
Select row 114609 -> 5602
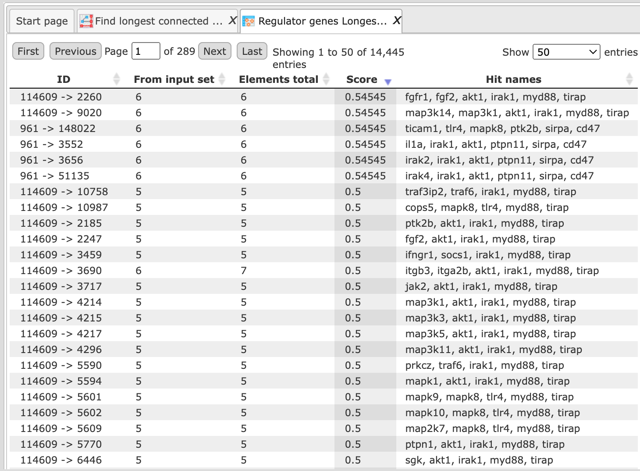(324, 413)
